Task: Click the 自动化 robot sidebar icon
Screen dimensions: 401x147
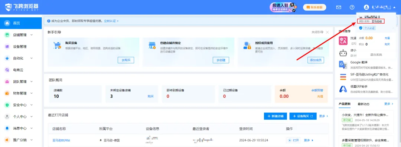Action: click(x=7, y=58)
